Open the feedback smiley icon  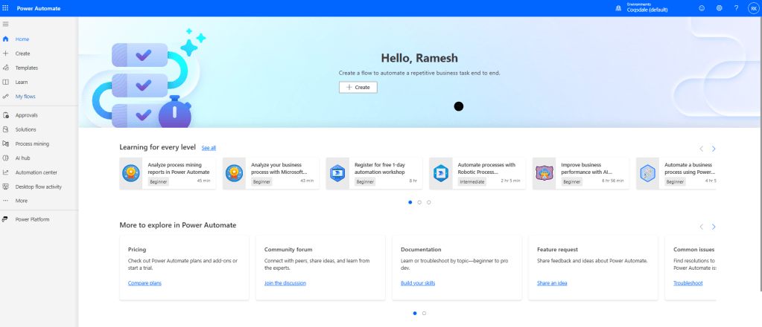(x=701, y=8)
